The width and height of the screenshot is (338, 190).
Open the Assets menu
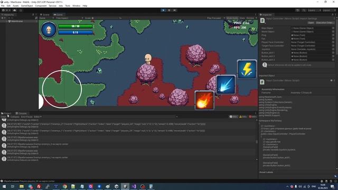pos(16,6)
